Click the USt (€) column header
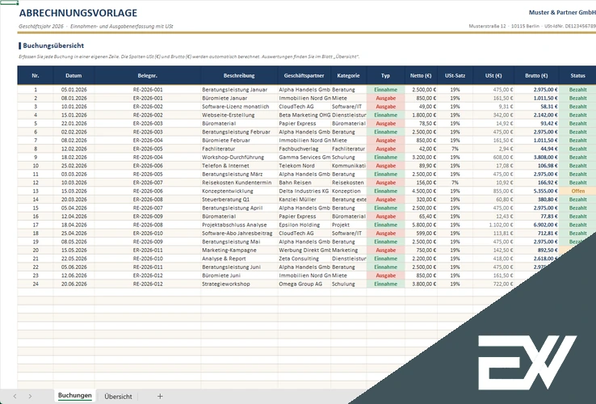Viewport: 596px width, 404px height. point(493,75)
